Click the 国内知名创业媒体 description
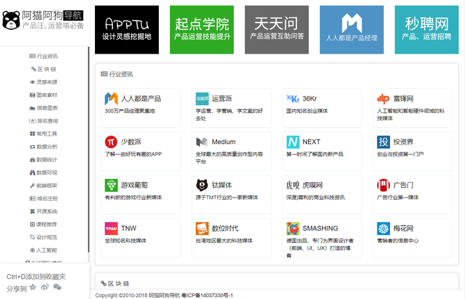 307,111
